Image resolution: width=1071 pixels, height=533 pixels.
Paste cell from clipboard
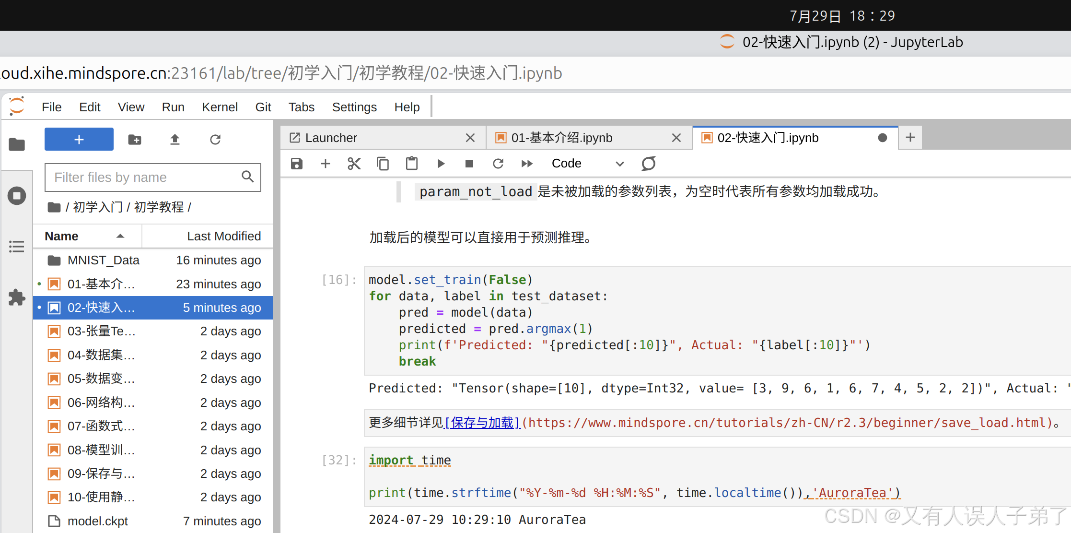point(411,164)
